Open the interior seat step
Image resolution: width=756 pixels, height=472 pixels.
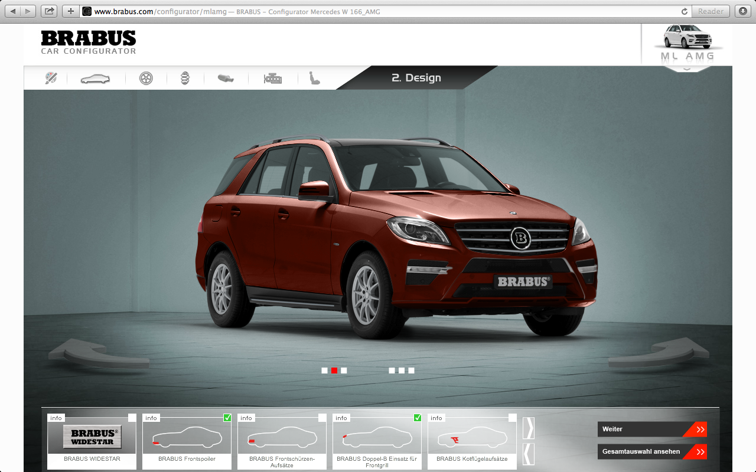tap(314, 78)
